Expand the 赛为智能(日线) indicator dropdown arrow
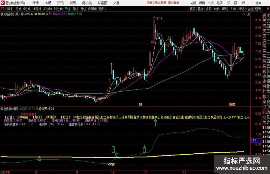This screenshot has width=270, height=174. 22,14
